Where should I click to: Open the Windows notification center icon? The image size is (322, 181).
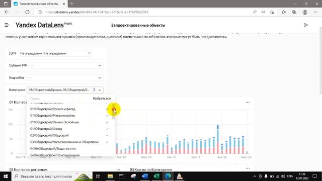coord(314,176)
